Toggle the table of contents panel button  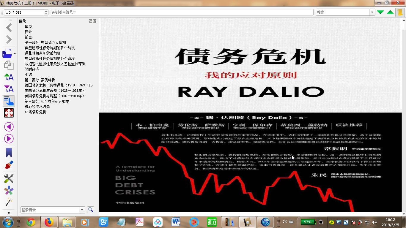tap(9, 101)
